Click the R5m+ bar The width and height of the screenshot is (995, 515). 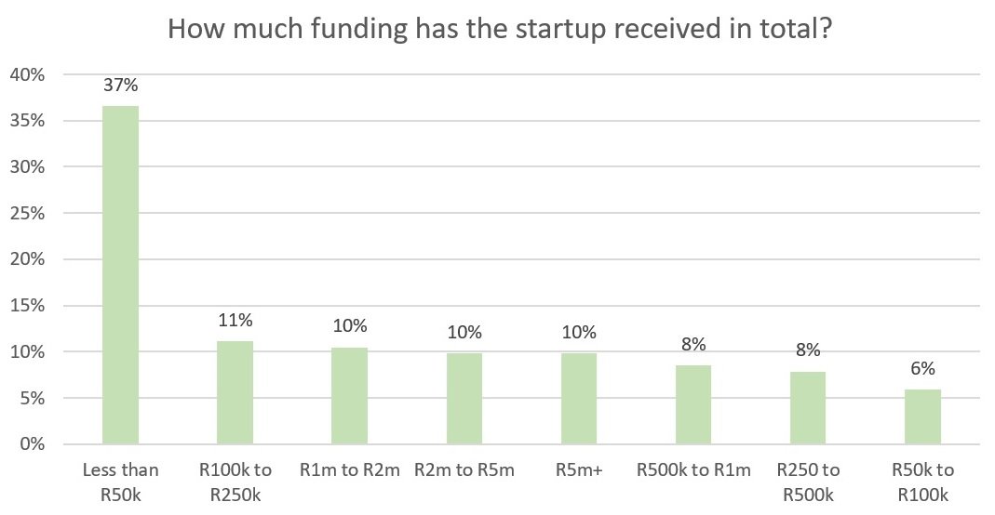coord(579,399)
